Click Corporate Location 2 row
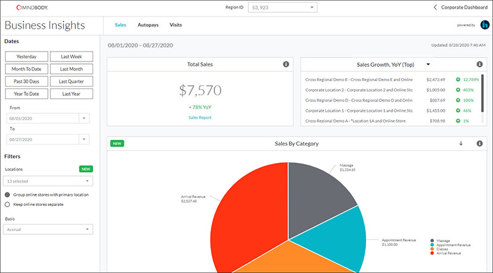This screenshot has width=493, height=273. tap(392, 90)
